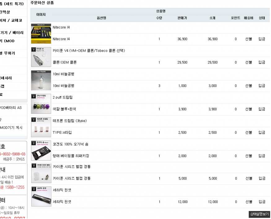This screenshot has height=219, width=271.
Task: Select the 기기 / 배터리 sidebar category
Action: (x=12, y=33)
